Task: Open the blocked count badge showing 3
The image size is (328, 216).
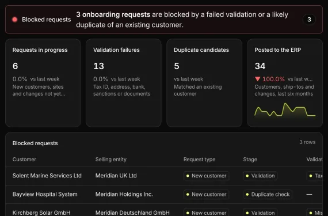Action: click(x=309, y=20)
